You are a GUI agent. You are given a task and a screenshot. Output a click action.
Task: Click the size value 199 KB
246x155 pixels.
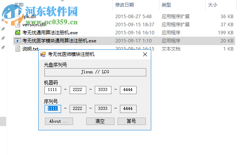coord(226,32)
